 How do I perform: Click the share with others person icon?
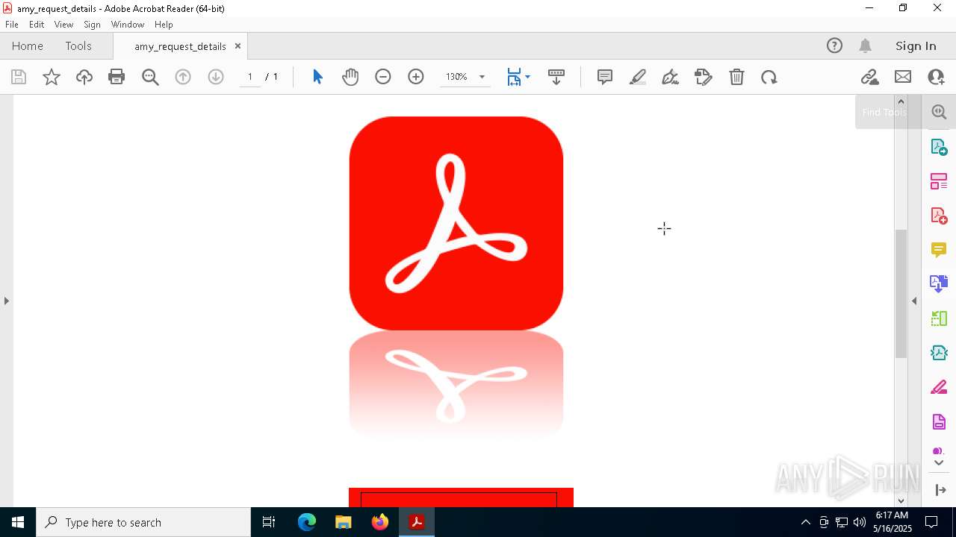coord(936,77)
